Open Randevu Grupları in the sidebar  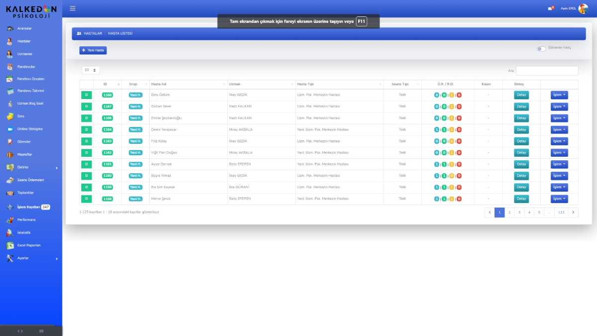tap(31, 79)
